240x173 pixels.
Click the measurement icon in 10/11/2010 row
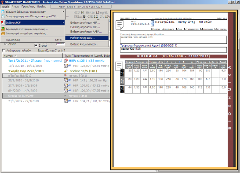65,66
